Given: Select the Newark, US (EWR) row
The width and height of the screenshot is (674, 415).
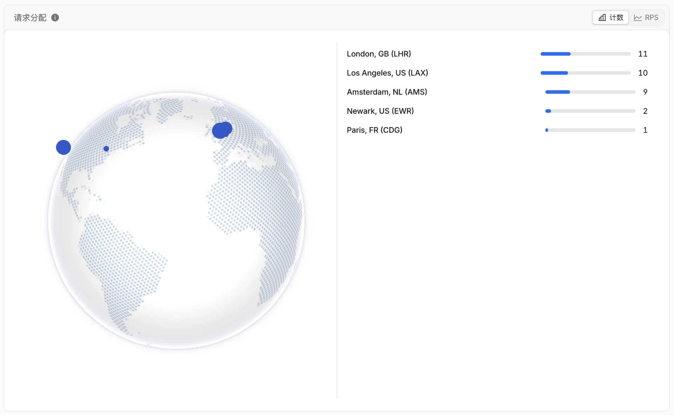Looking at the screenshot, I should [497, 111].
